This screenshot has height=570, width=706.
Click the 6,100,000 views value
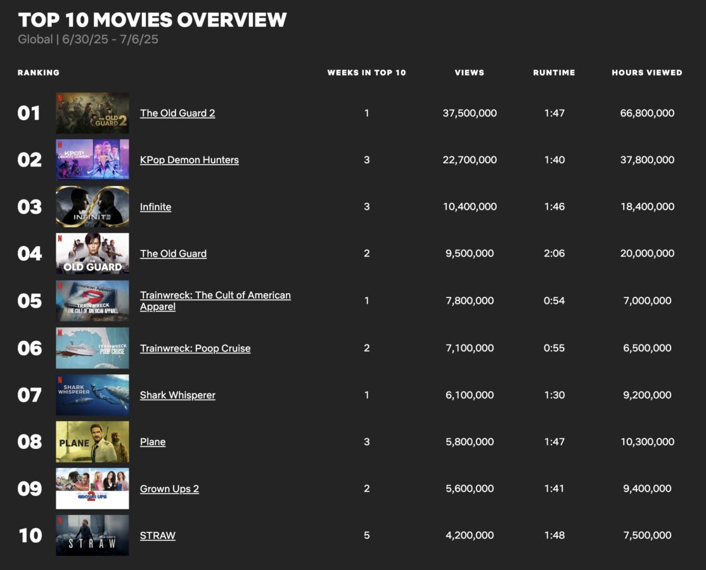[470, 395]
